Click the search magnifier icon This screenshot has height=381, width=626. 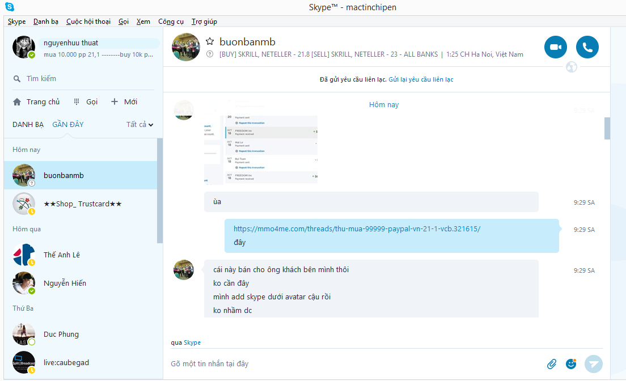tap(17, 79)
